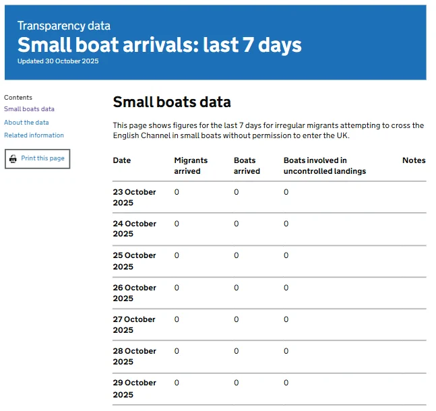Click the 'Transparency data' label
This screenshot has width=436, height=411.
[x=64, y=26]
